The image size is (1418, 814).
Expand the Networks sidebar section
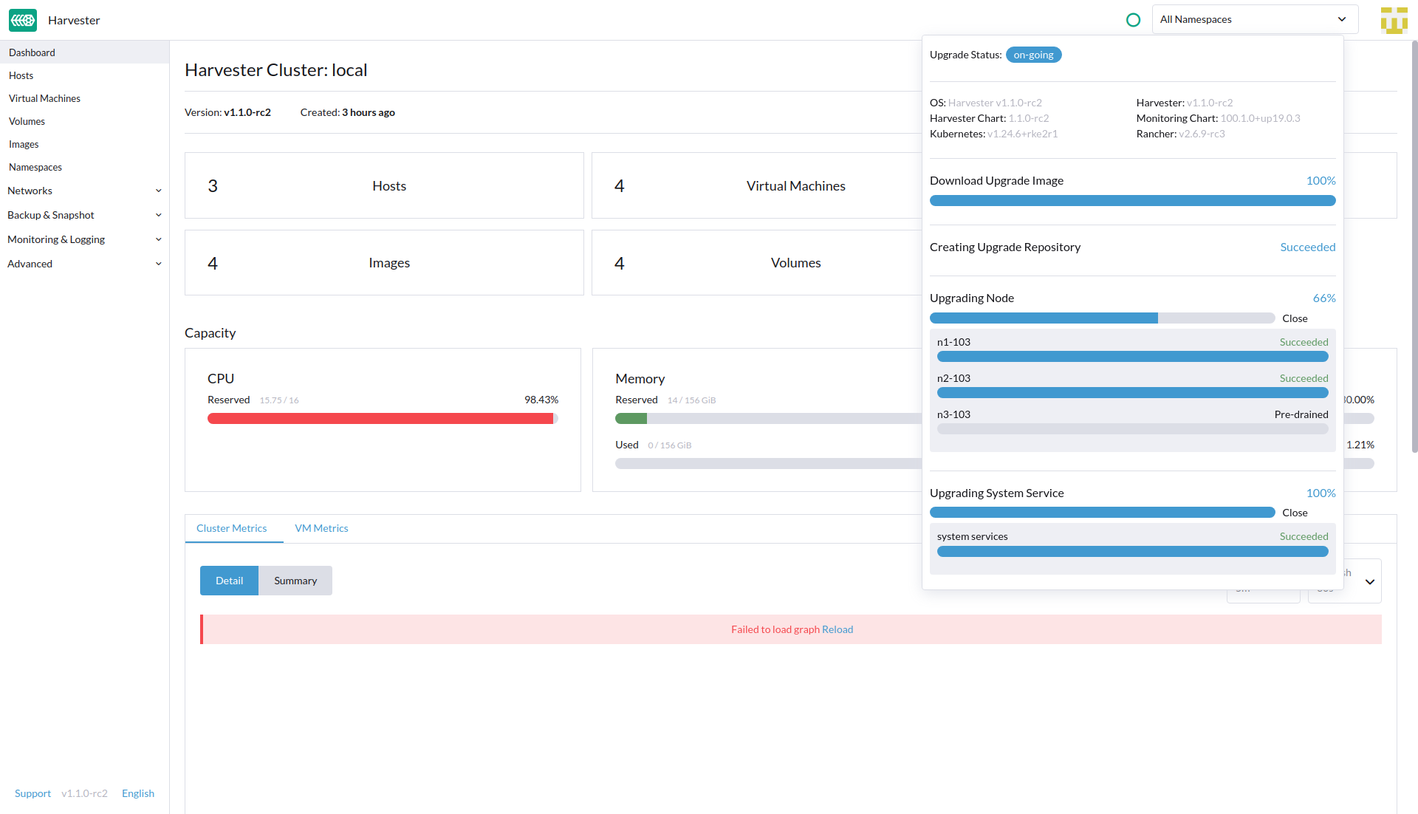tap(84, 191)
